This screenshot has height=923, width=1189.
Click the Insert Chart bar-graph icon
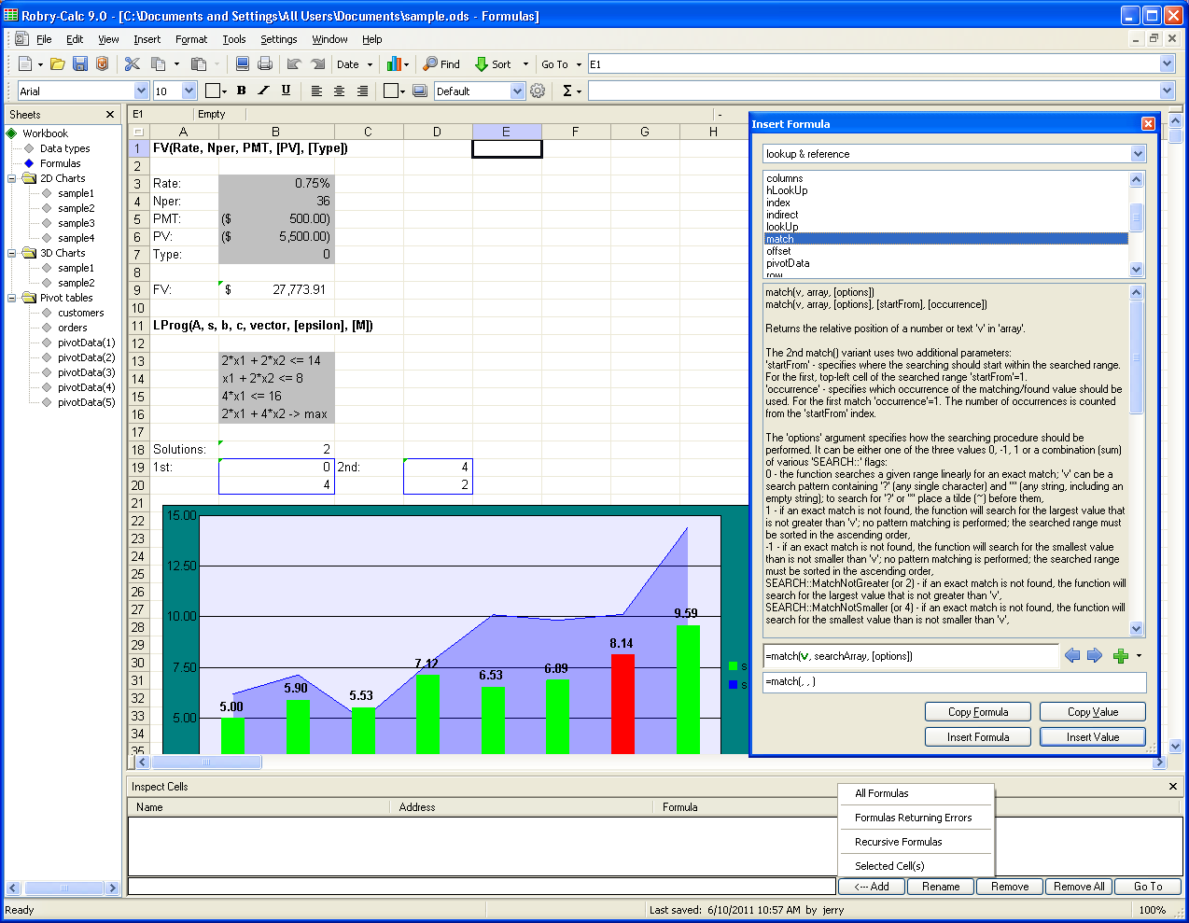393,64
